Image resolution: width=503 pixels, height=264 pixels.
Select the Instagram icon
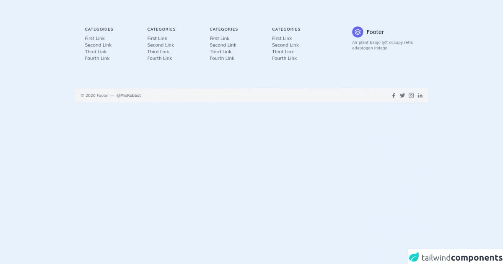coord(411,96)
